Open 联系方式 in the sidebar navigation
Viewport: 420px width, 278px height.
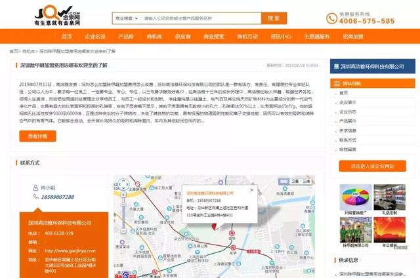pyautogui.click(x=348, y=140)
